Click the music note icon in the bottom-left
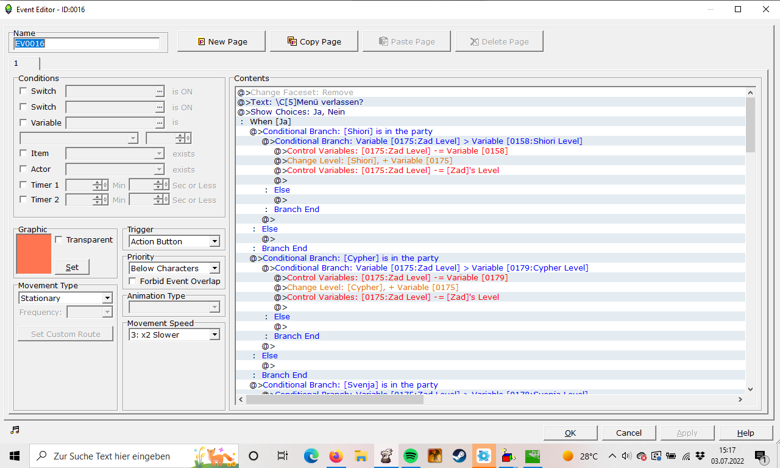This screenshot has height=468, width=780. [15, 430]
